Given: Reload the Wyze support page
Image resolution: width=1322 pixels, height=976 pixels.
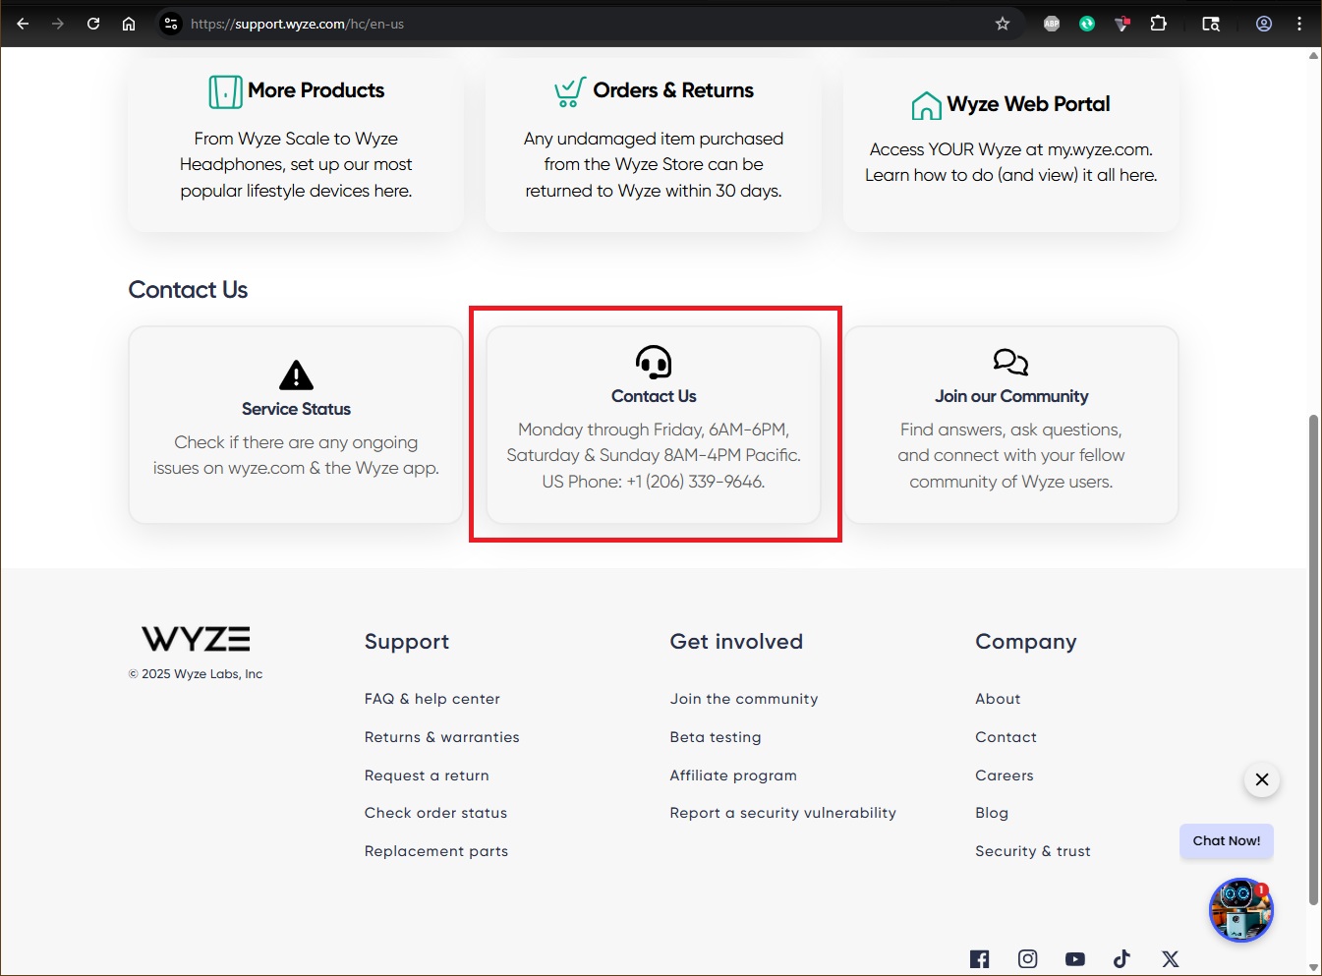Looking at the screenshot, I should pyautogui.click(x=93, y=24).
